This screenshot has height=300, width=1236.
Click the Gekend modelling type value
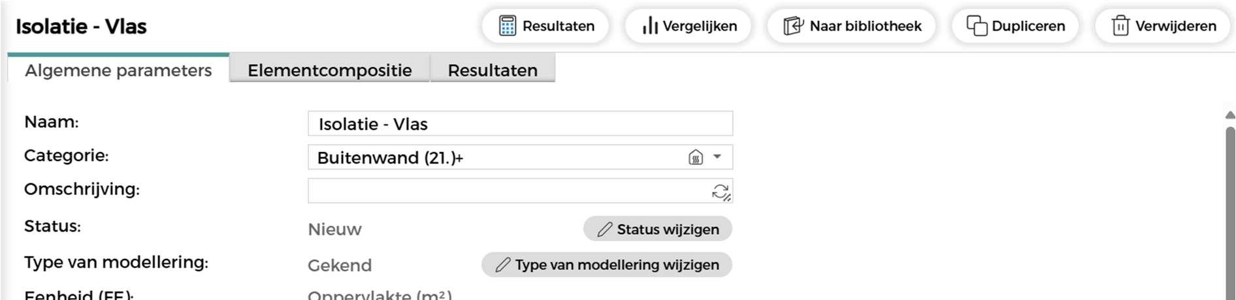pyautogui.click(x=340, y=265)
